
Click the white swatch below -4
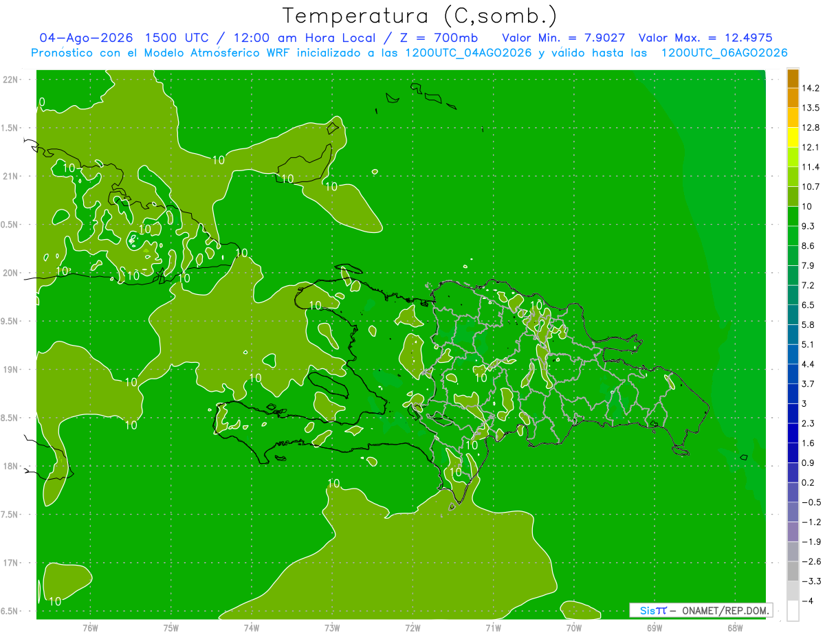coord(793,611)
